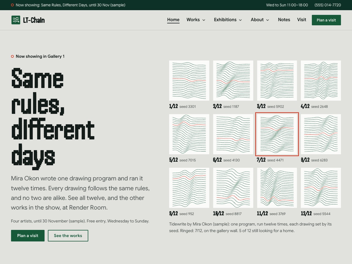This screenshot has height=264, width=352.
Task: Open the Visit nav link
Action: [x=302, y=20]
